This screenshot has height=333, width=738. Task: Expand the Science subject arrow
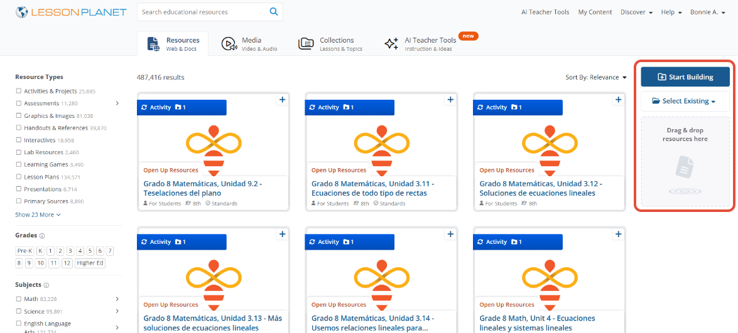pos(117,311)
